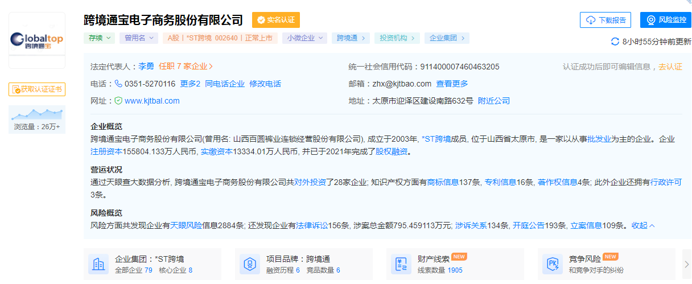The width and height of the screenshot is (692, 284).
Task: Click the green shield icon beside website
Action: coord(118,101)
